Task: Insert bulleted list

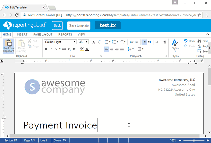Action: pyautogui.click(x=106, y=42)
